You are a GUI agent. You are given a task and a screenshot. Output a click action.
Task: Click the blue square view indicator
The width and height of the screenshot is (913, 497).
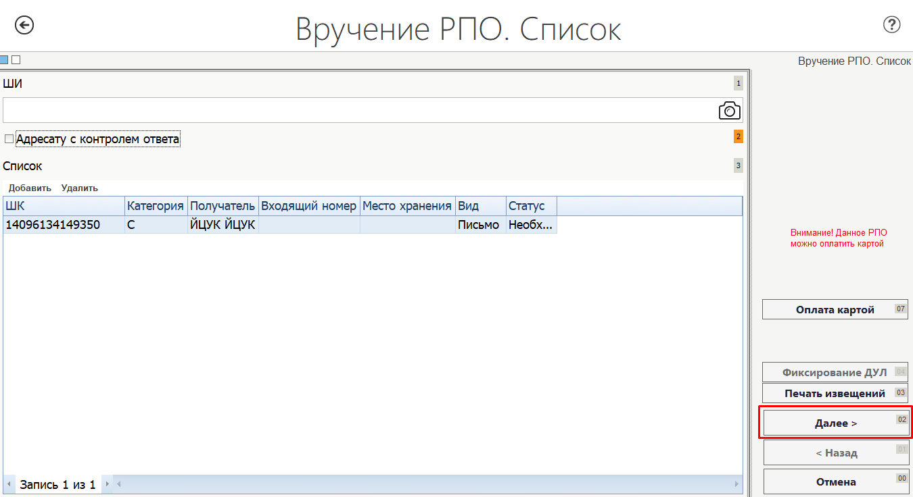[3, 59]
